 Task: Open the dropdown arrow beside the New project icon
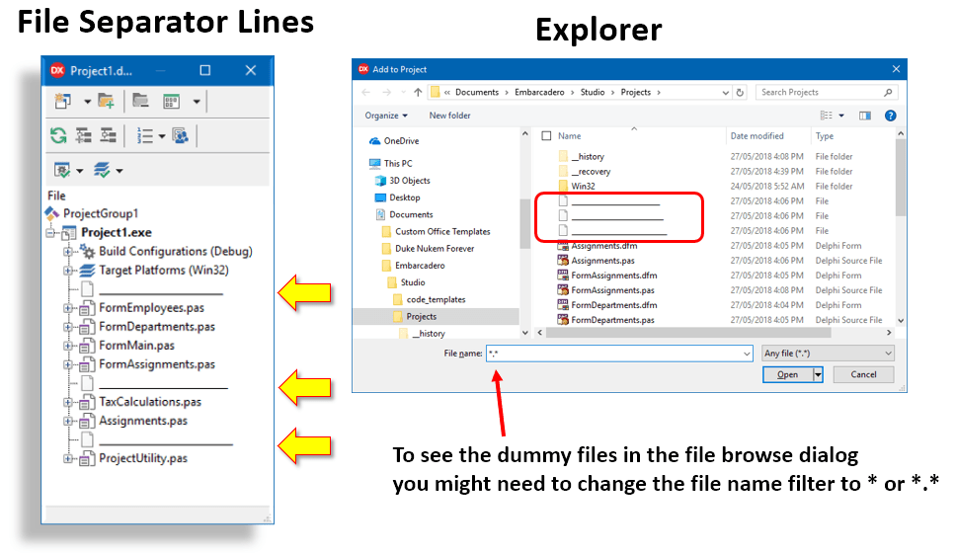coord(87,101)
